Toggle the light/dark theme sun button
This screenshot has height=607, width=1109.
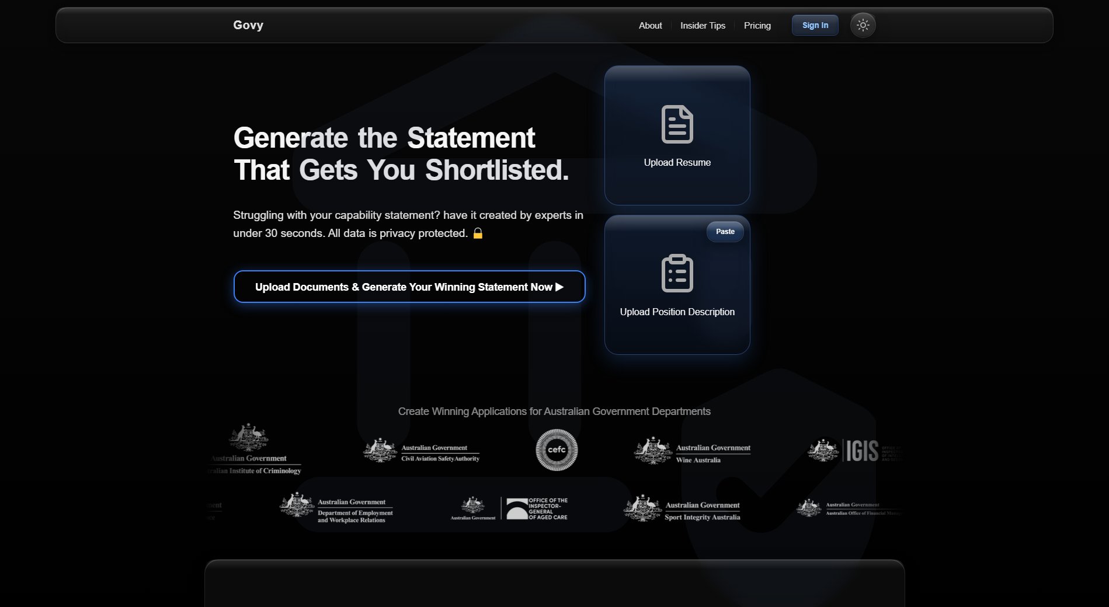point(863,25)
